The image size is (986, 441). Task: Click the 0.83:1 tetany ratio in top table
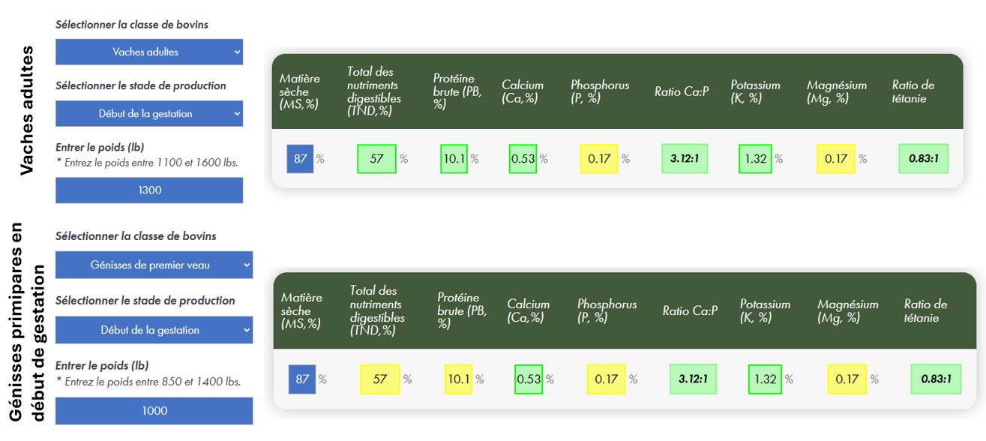point(923,159)
